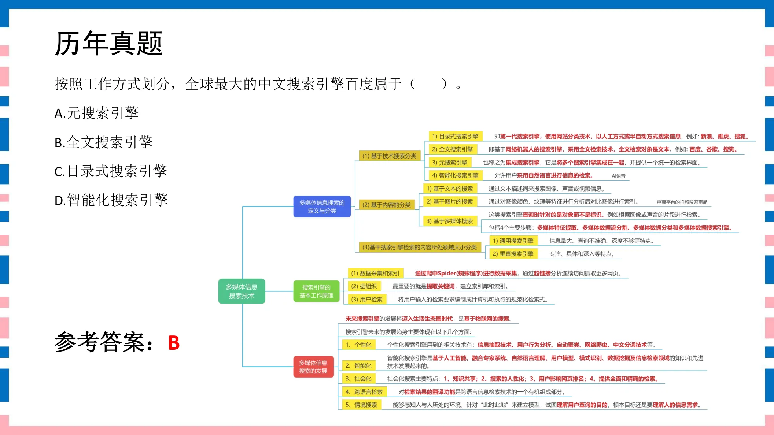Select the blue 多媒体信息搜索的定义与分类 node

(322, 207)
